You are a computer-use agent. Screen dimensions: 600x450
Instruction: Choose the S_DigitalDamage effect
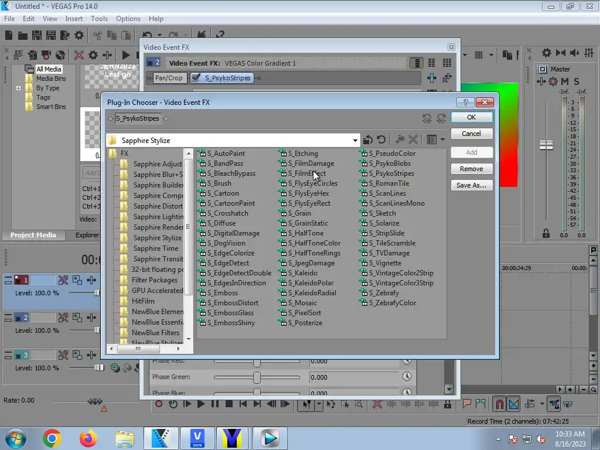(229, 233)
